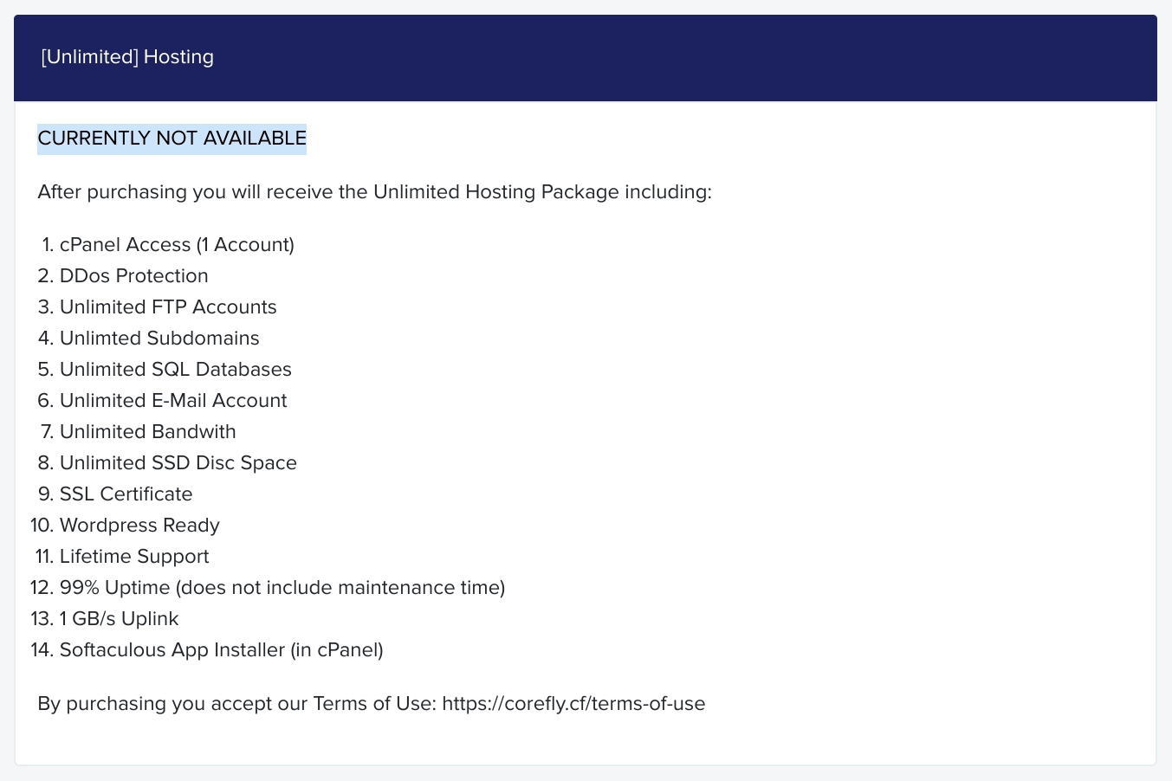Click 'Lifetime Support' list item
Screen dimensions: 1172x781
(x=134, y=557)
